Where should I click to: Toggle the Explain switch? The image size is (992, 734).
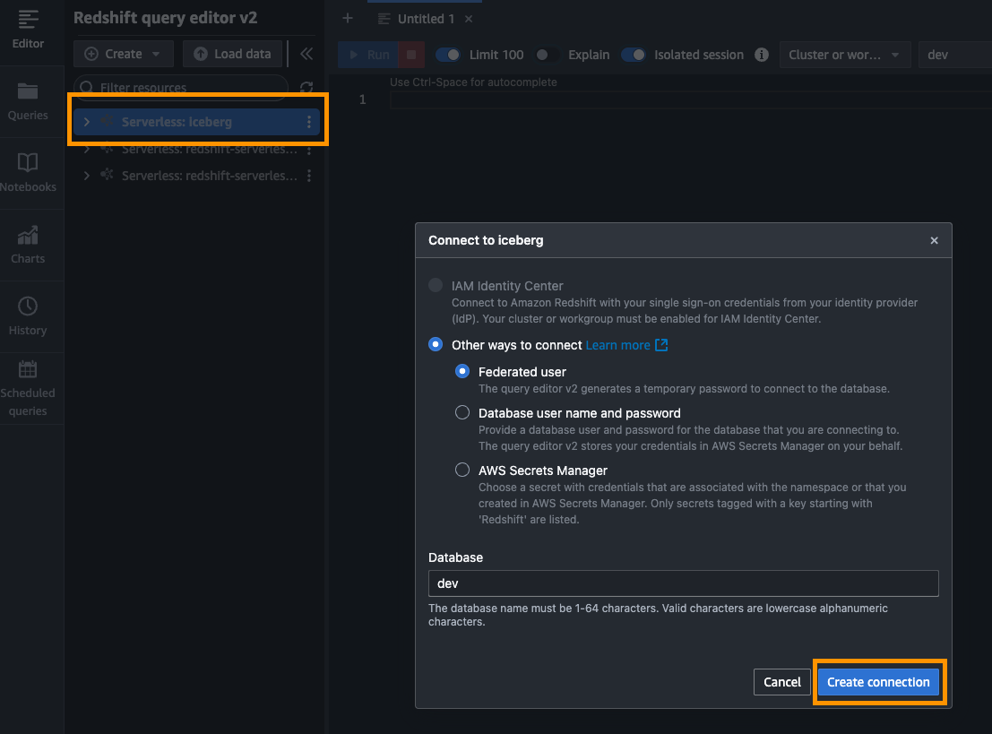click(548, 55)
